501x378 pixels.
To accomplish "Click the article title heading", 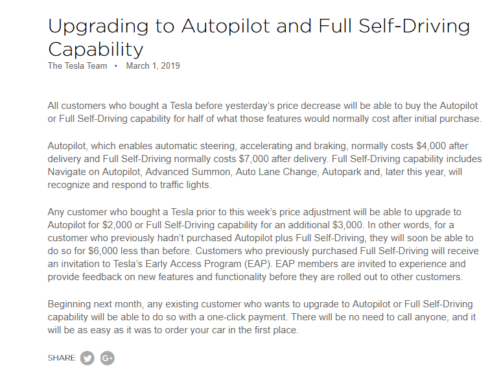I will pyautogui.click(x=259, y=38).
